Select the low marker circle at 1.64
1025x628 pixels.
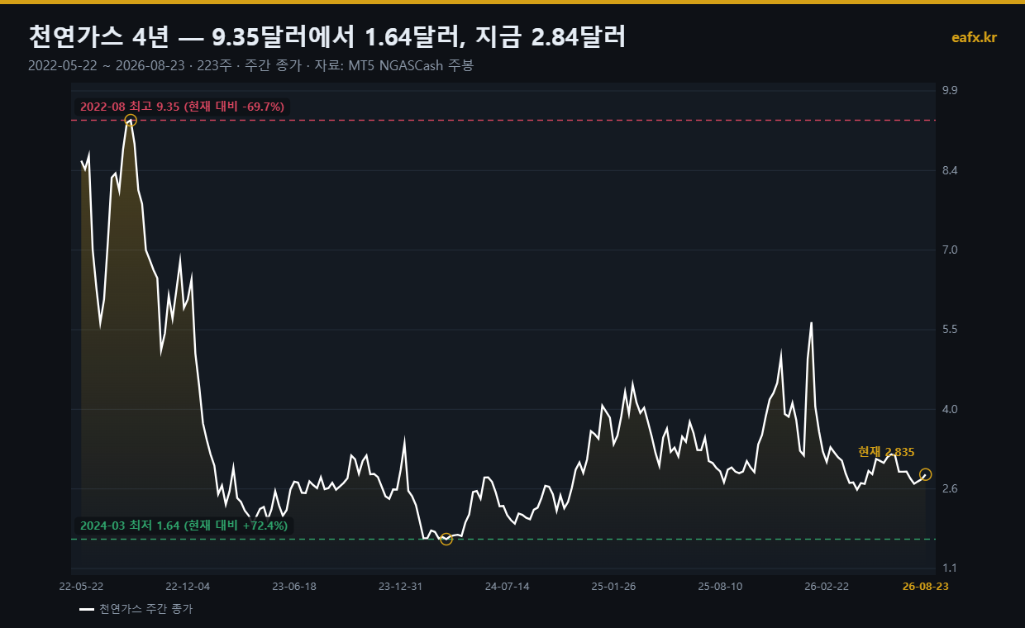click(x=446, y=539)
